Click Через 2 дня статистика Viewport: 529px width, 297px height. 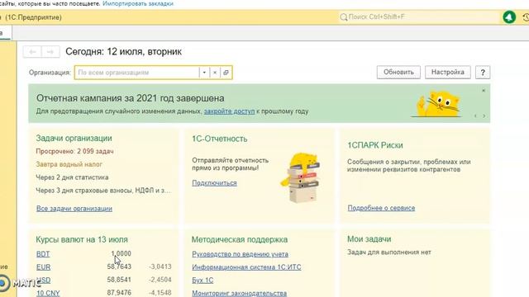(x=72, y=177)
